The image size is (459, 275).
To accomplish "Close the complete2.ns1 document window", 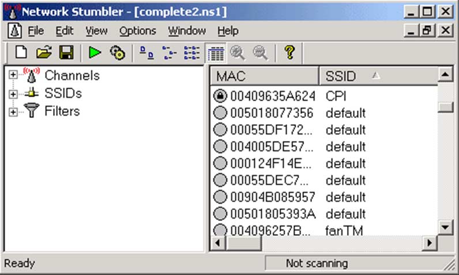I will click(445, 30).
